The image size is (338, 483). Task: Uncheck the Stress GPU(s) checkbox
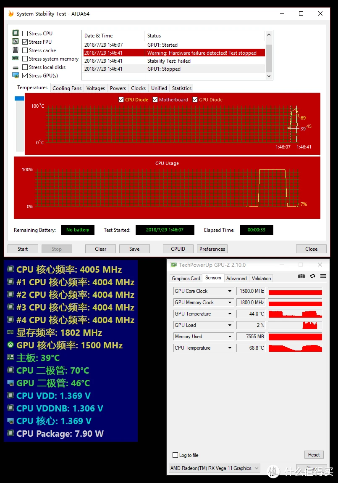pos(25,75)
